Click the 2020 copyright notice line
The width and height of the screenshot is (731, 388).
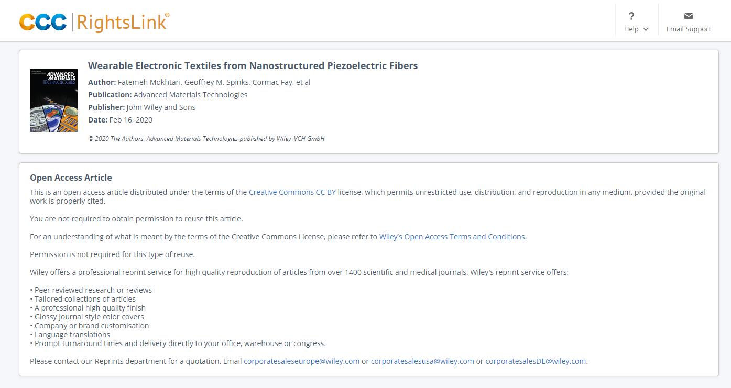[206, 139]
